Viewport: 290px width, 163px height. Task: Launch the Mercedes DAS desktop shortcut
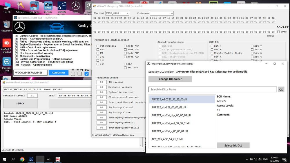76,8
